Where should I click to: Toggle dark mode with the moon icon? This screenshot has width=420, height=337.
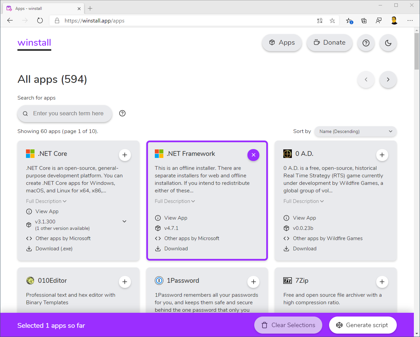[x=388, y=43]
